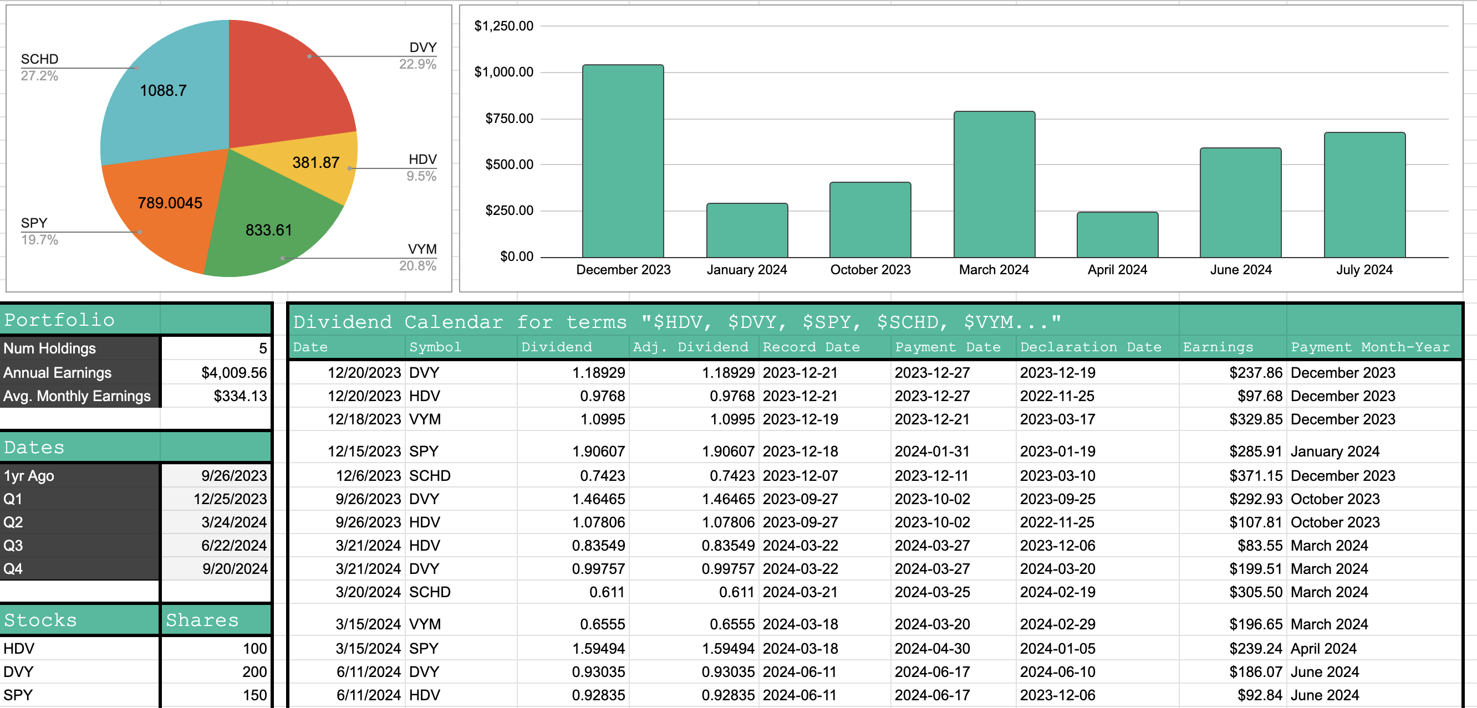This screenshot has height=708, width=1477.
Task: Click DVY shares value 200
Action: [x=216, y=671]
